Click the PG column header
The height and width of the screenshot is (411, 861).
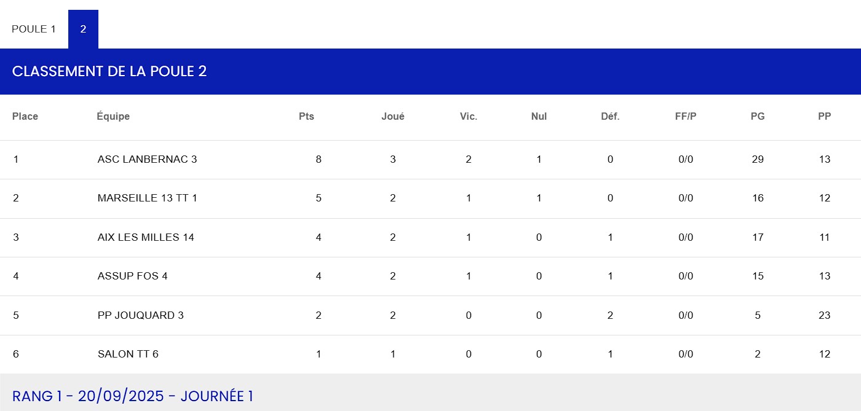(x=758, y=116)
